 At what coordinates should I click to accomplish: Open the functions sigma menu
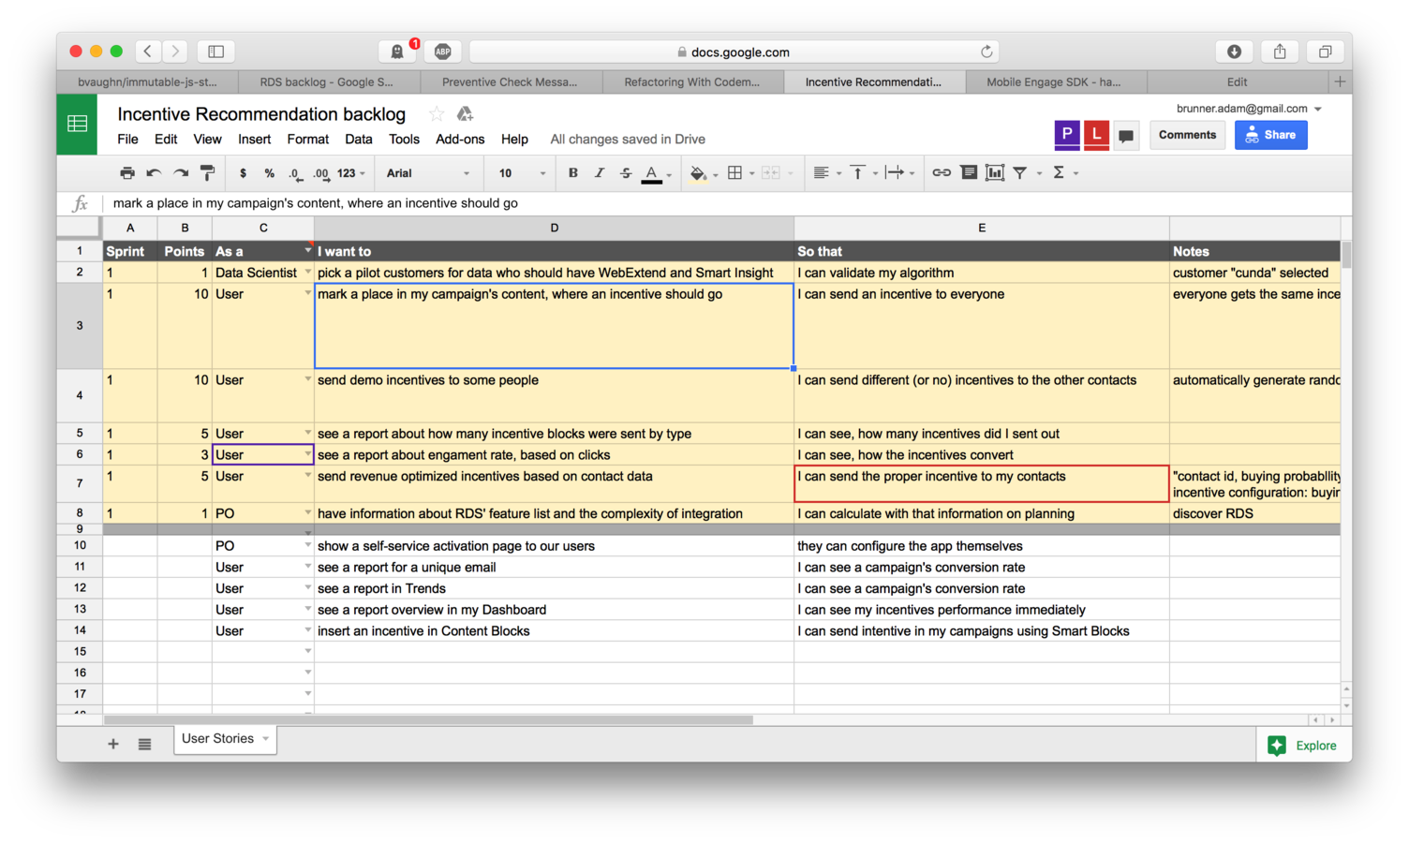1063,173
